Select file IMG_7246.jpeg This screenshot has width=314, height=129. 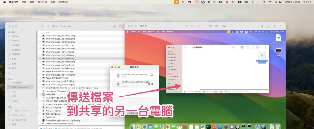[x=53, y=107]
